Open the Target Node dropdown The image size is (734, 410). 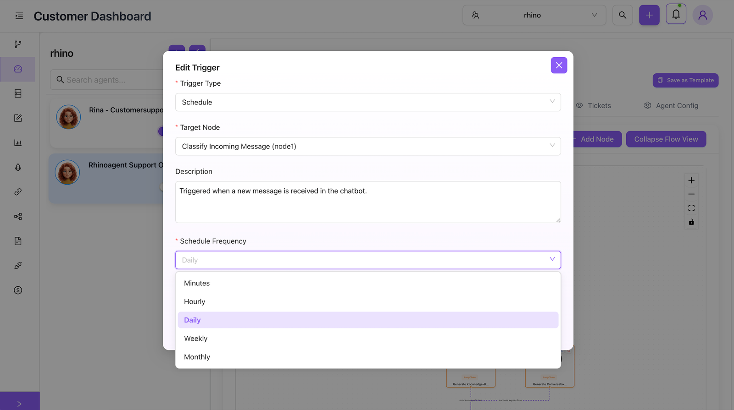[x=368, y=146]
